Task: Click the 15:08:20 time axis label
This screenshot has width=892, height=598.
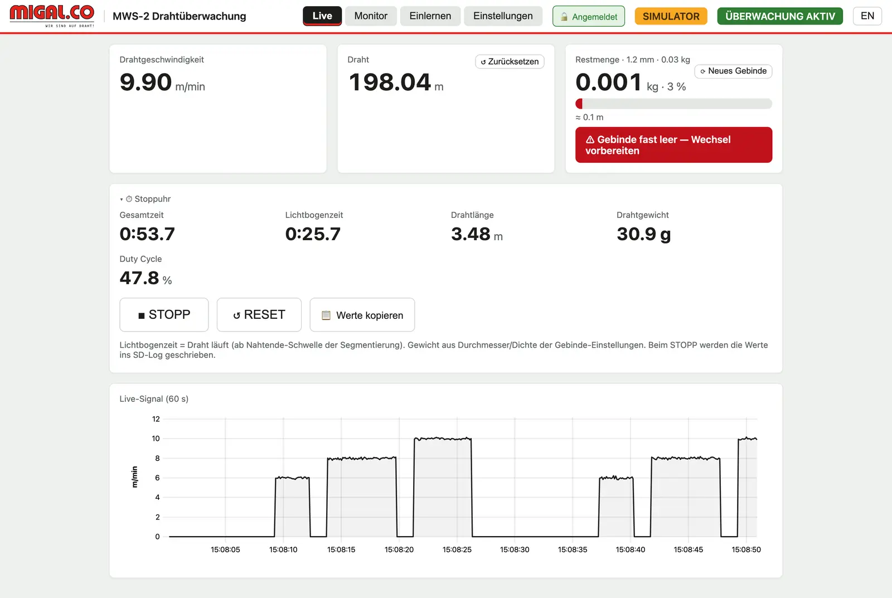Action: point(399,550)
